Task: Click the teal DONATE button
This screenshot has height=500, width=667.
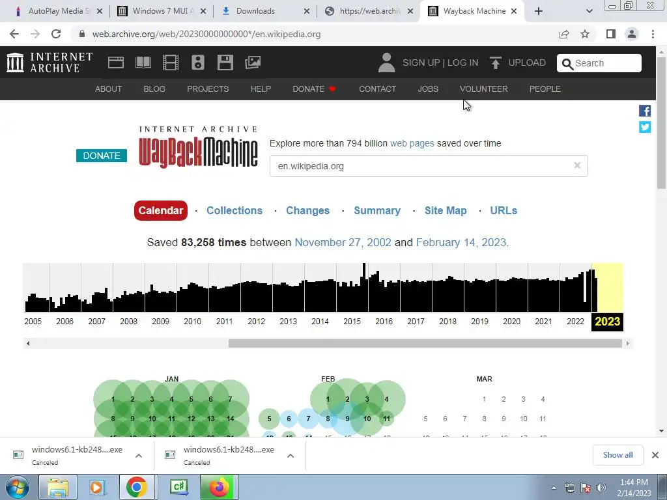Action: click(x=102, y=156)
